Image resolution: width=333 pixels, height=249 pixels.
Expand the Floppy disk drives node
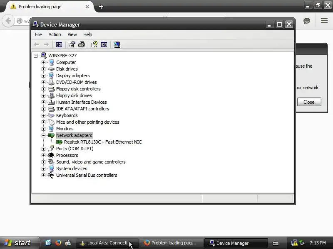[44, 95]
